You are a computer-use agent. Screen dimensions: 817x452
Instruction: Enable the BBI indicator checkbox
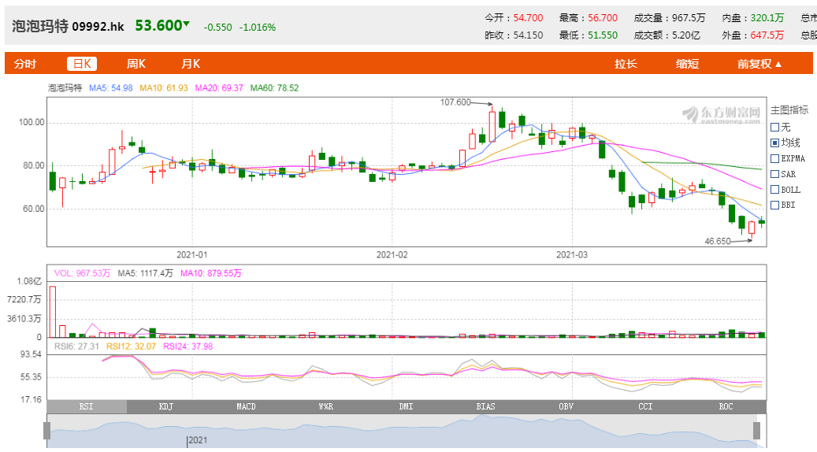[774, 206]
